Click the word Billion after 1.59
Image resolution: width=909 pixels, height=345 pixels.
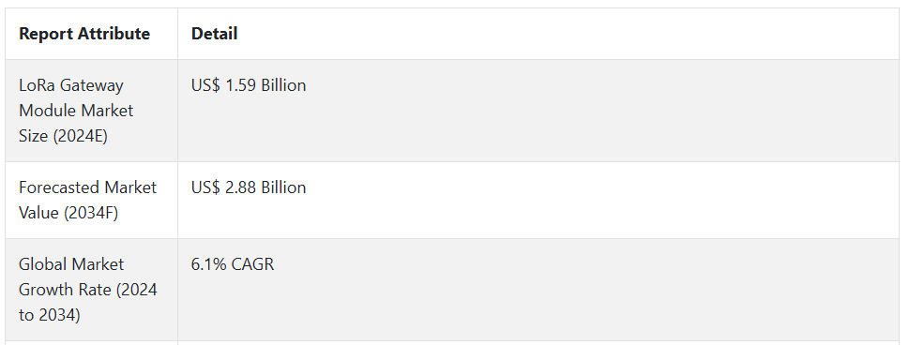coord(283,85)
